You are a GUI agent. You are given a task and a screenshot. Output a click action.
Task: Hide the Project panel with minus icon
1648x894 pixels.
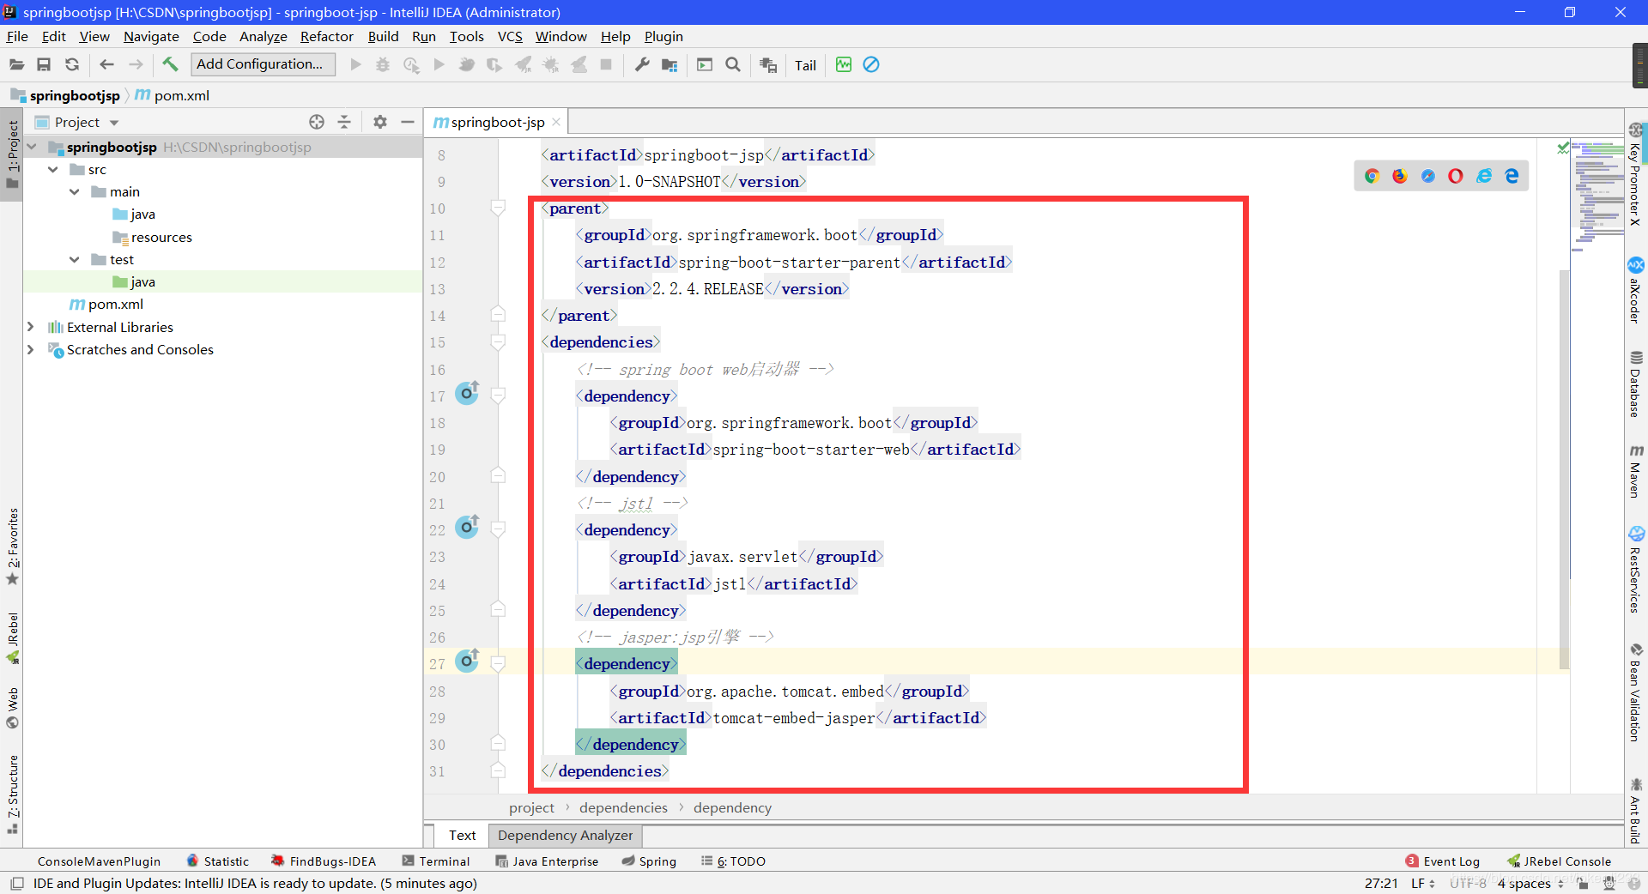pos(408,122)
